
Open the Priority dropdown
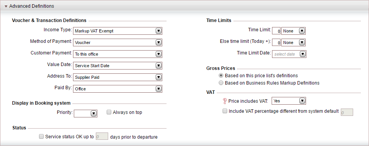(85, 113)
